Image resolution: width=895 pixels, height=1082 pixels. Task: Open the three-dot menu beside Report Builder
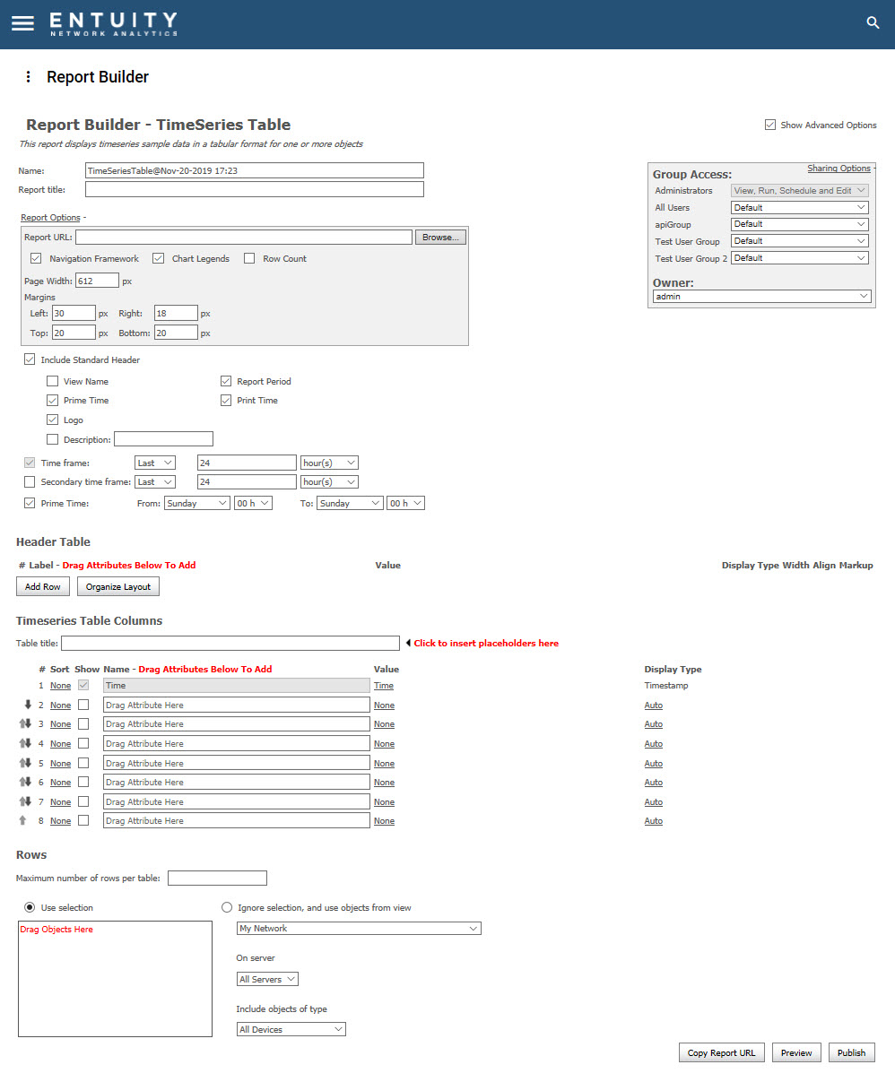[x=28, y=77]
